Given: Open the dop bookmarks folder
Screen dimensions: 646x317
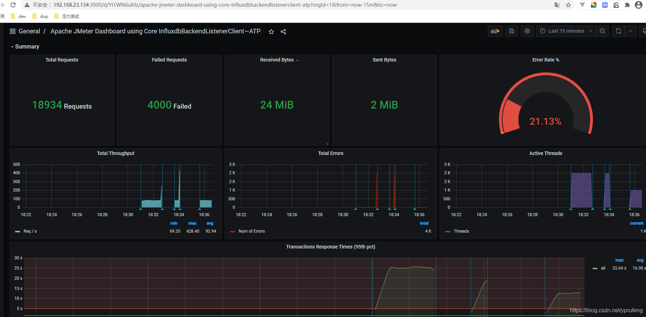Looking at the screenshot, I should pyautogui.click(x=40, y=16).
